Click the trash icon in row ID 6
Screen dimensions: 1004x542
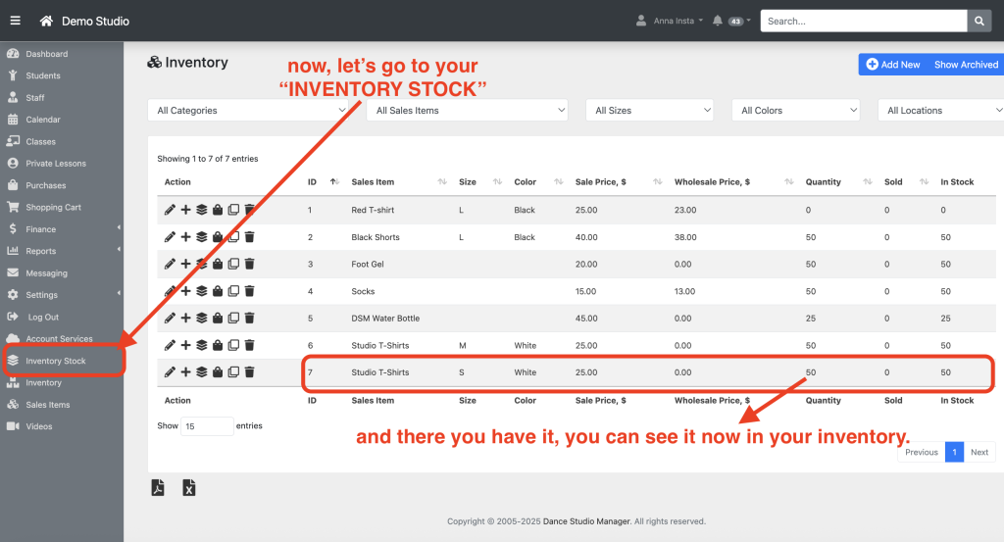(250, 345)
